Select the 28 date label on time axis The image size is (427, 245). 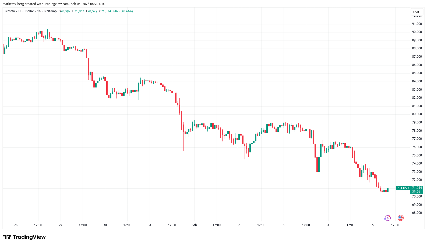pos(16,225)
